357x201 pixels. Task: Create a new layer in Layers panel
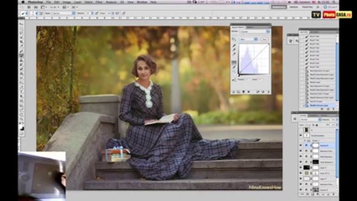(328, 194)
